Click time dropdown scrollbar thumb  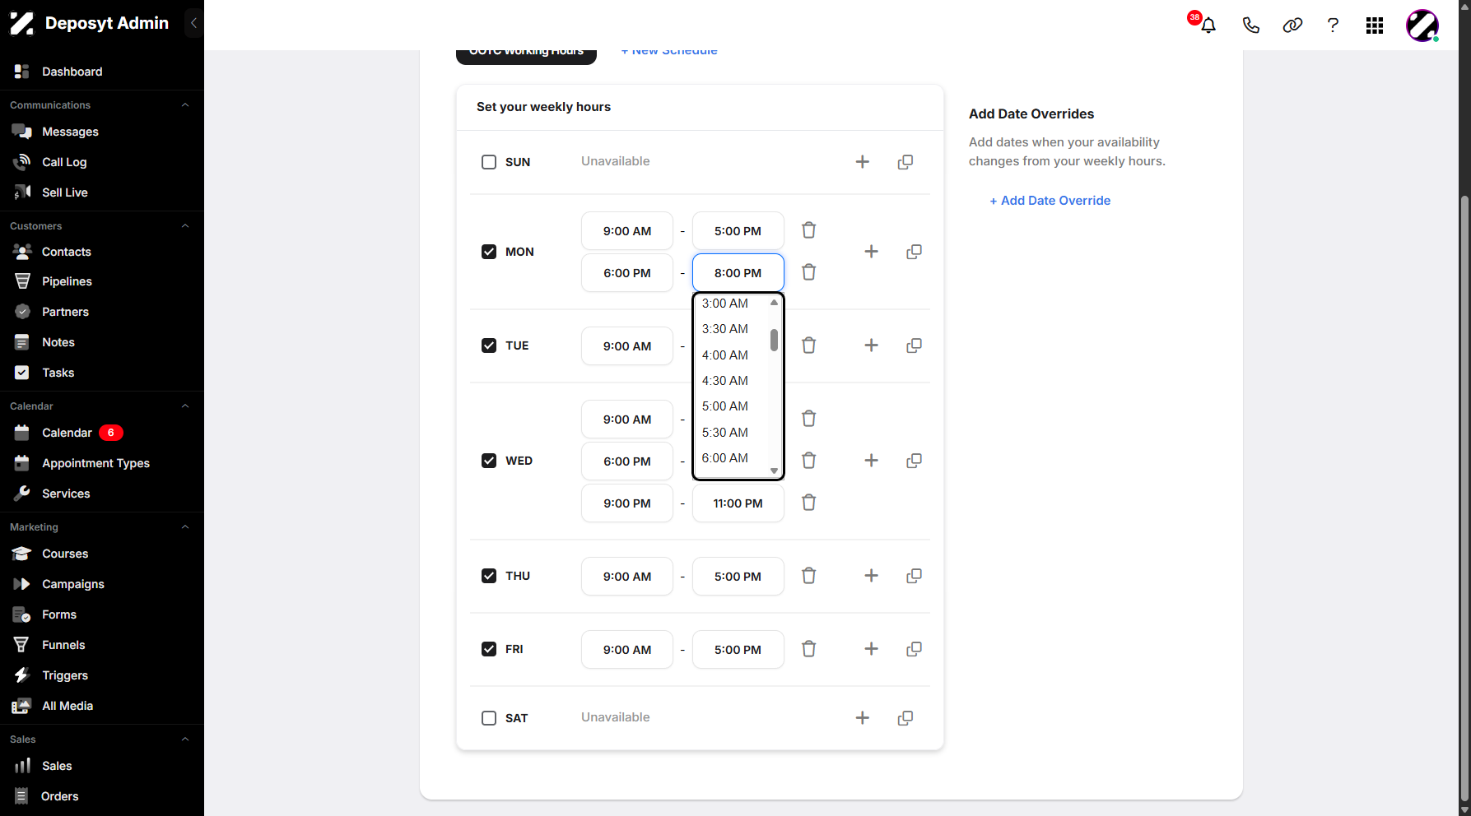[774, 340]
